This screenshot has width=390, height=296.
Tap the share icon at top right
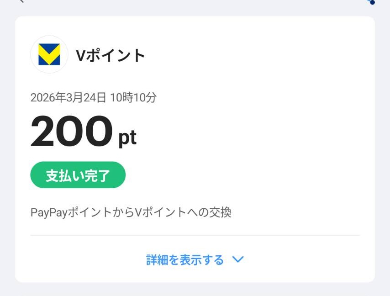(x=371, y=2)
